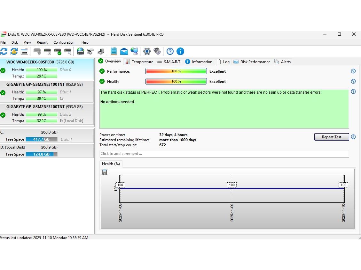This screenshot has height=270, width=361.
Task: Open the Configuration menu
Action: click(64, 42)
